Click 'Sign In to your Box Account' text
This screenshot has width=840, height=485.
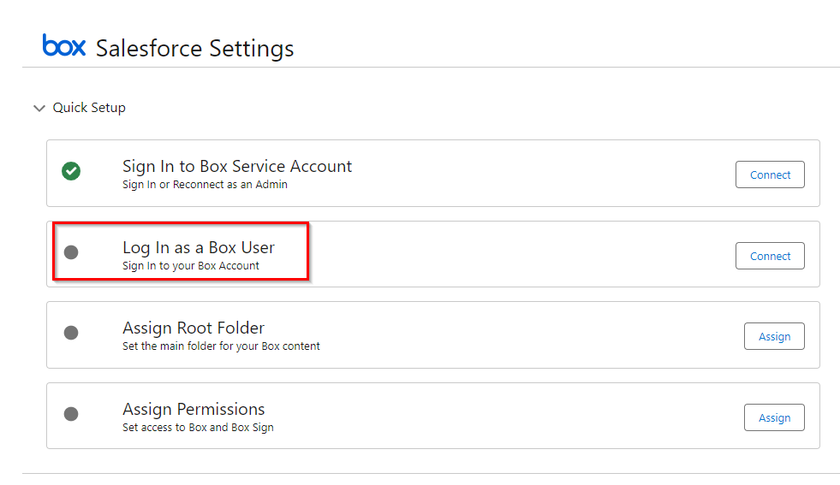coord(191,266)
